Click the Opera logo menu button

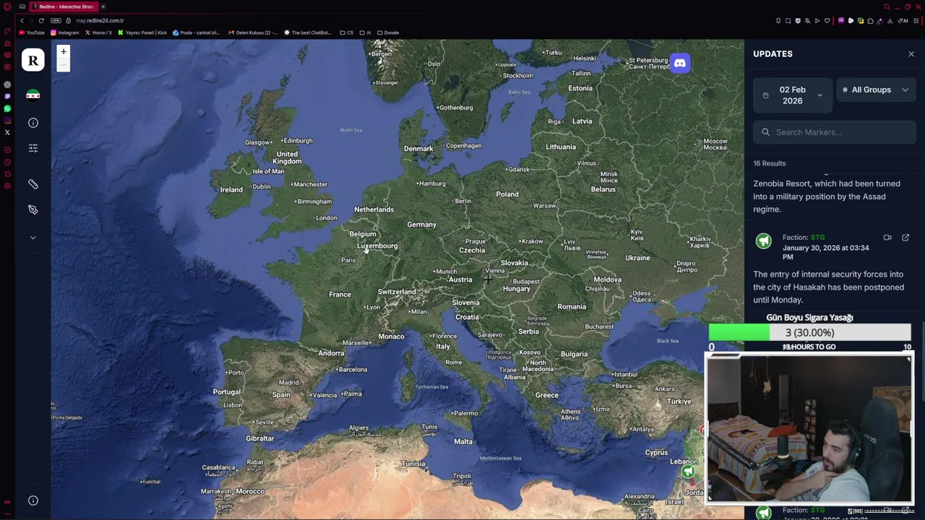(7, 6)
